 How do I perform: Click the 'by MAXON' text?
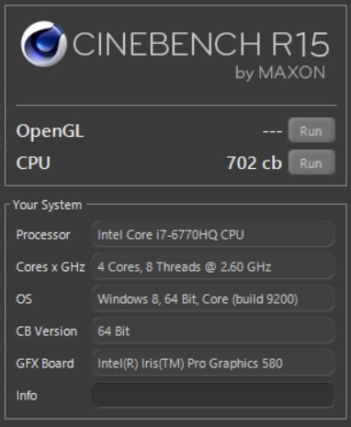(x=280, y=73)
